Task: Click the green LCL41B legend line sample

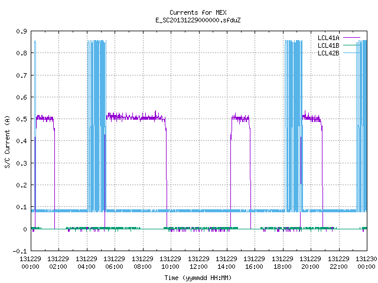Action: (x=351, y=45)
